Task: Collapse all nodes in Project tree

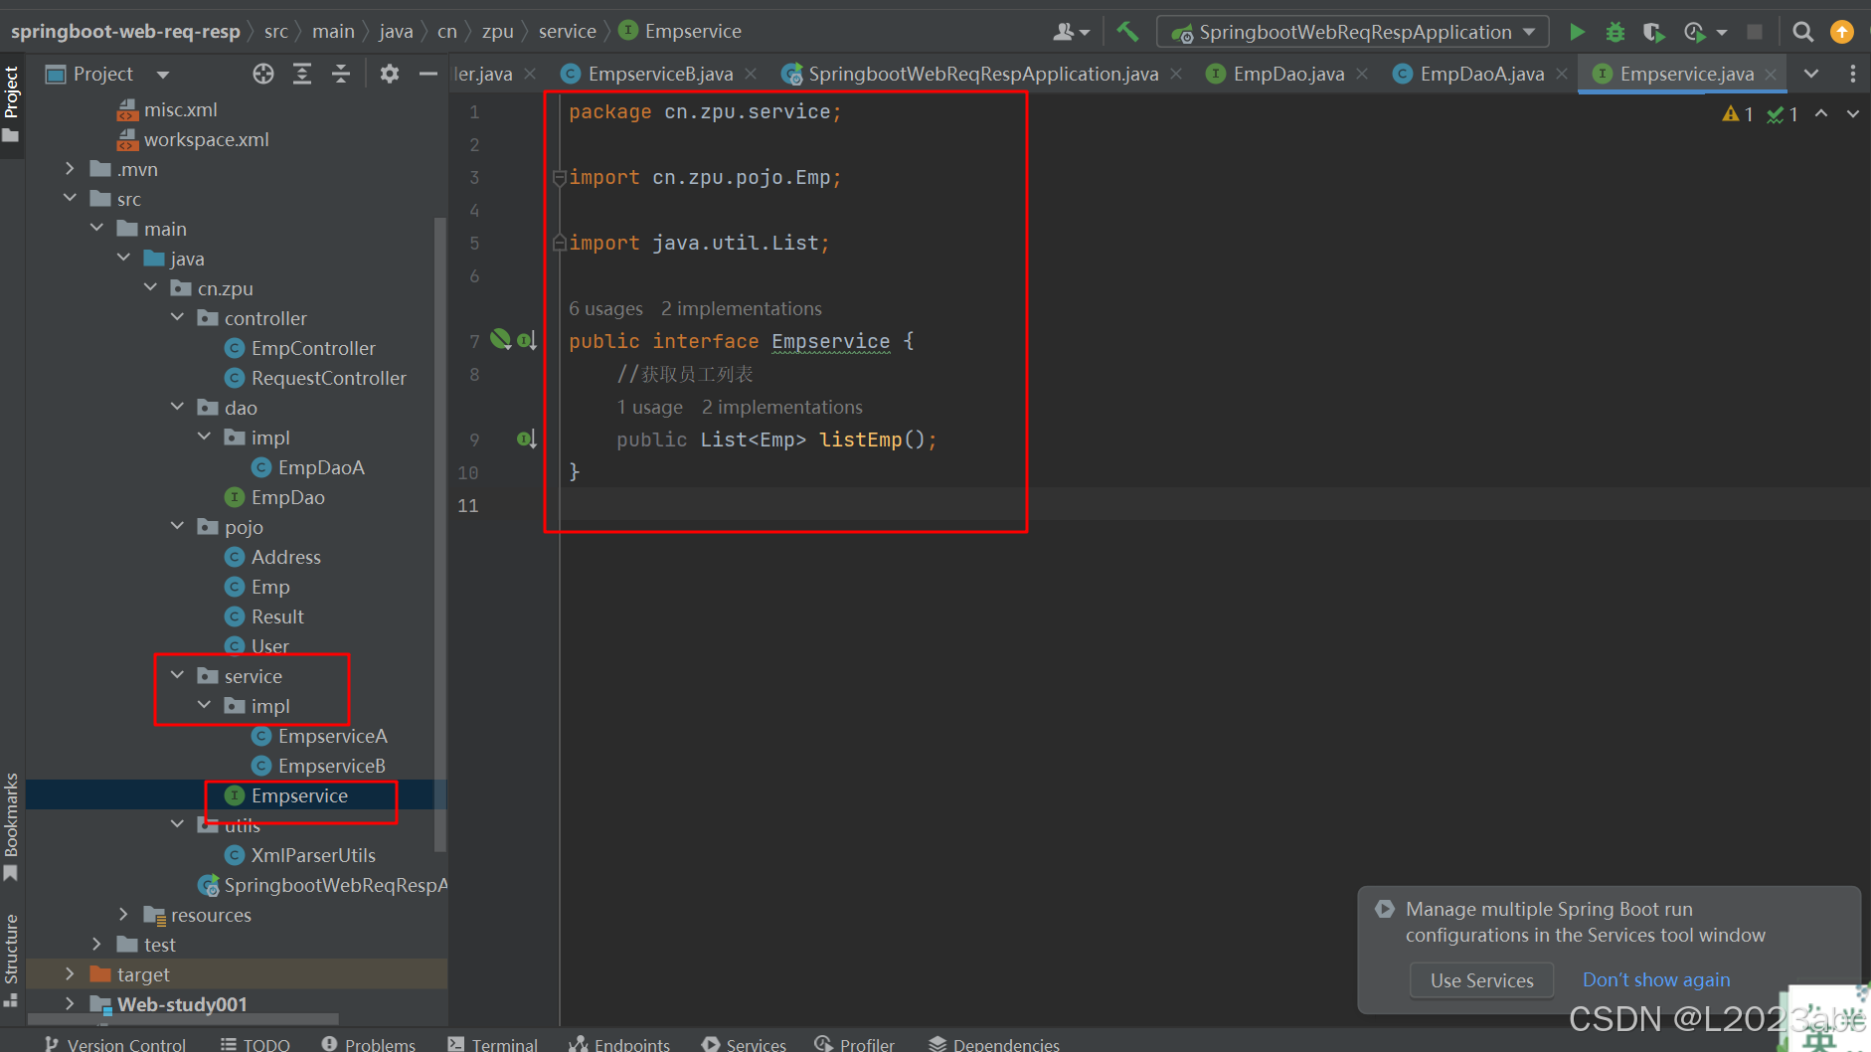Action: point(341,74)
